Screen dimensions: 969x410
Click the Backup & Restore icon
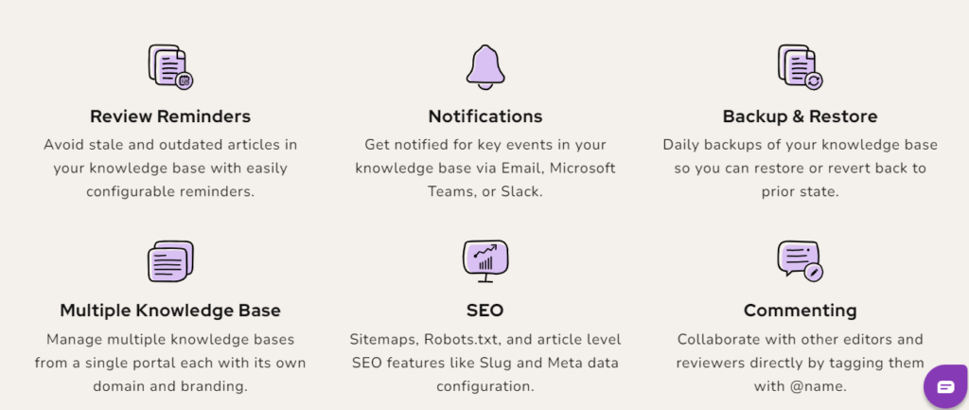coord(800,67)
